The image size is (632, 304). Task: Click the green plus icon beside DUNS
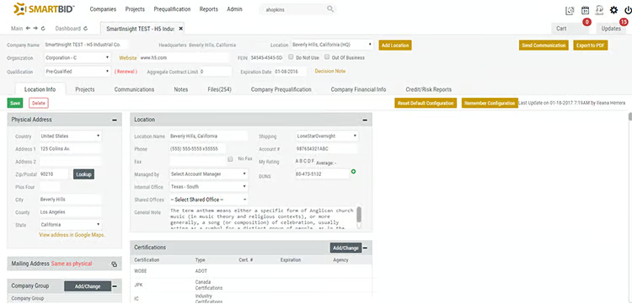coord(353,172)
